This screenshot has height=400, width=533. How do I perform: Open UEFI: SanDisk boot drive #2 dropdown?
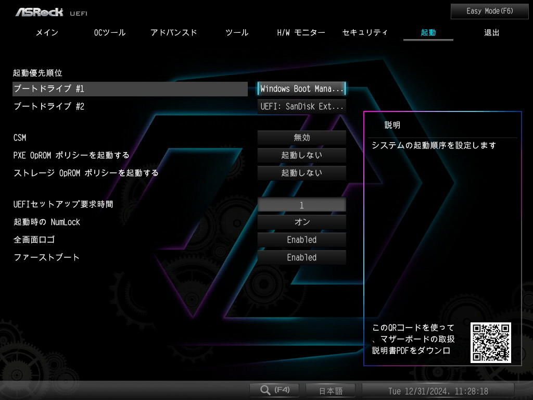point(301,106)
